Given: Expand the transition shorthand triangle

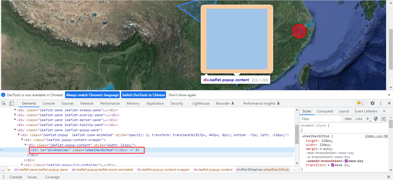Looking at the screenshot, I should [329, 165].
